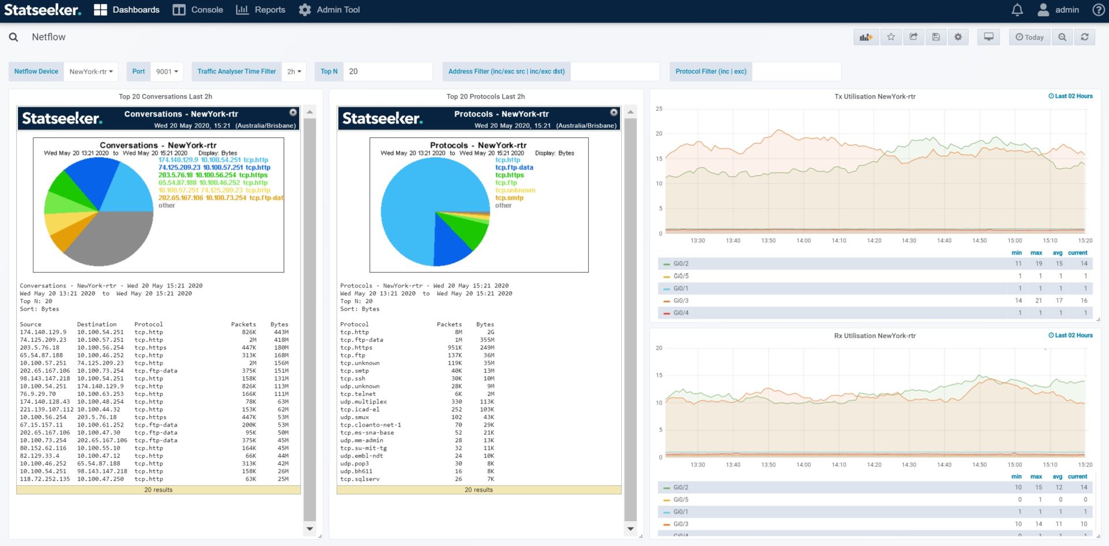Sort Tx legend by current column
Screen dimensions: 1109x546
[1077, 253]
